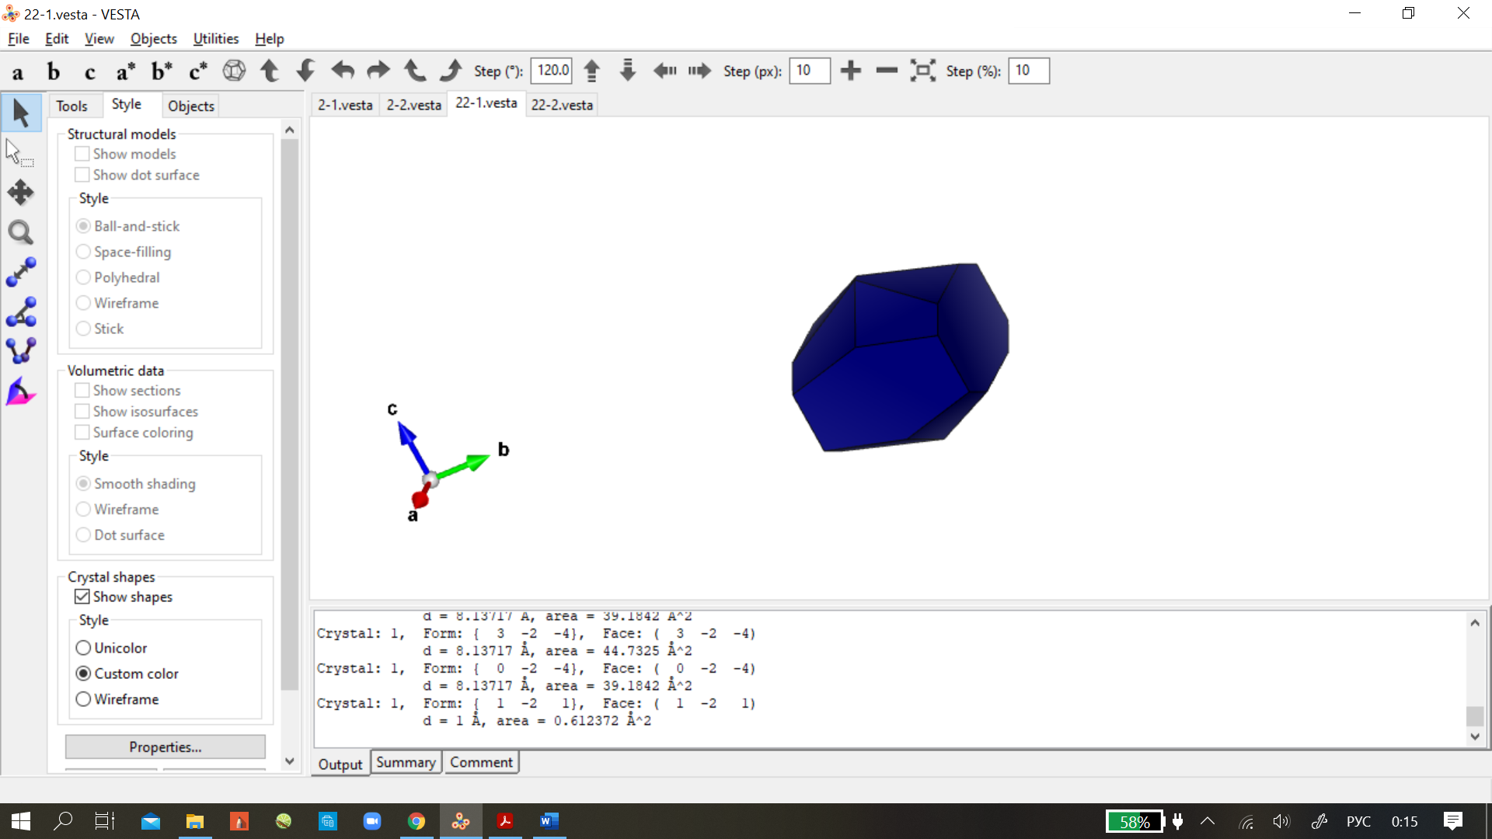View along the b axis
Viewport: 1492px width, 839px height.
(x=54, y=71)
